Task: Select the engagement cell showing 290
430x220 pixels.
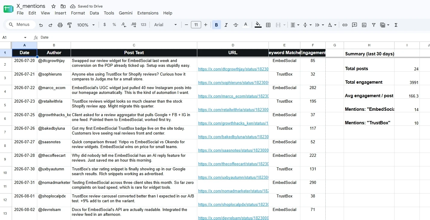Action: click(313, 187)
